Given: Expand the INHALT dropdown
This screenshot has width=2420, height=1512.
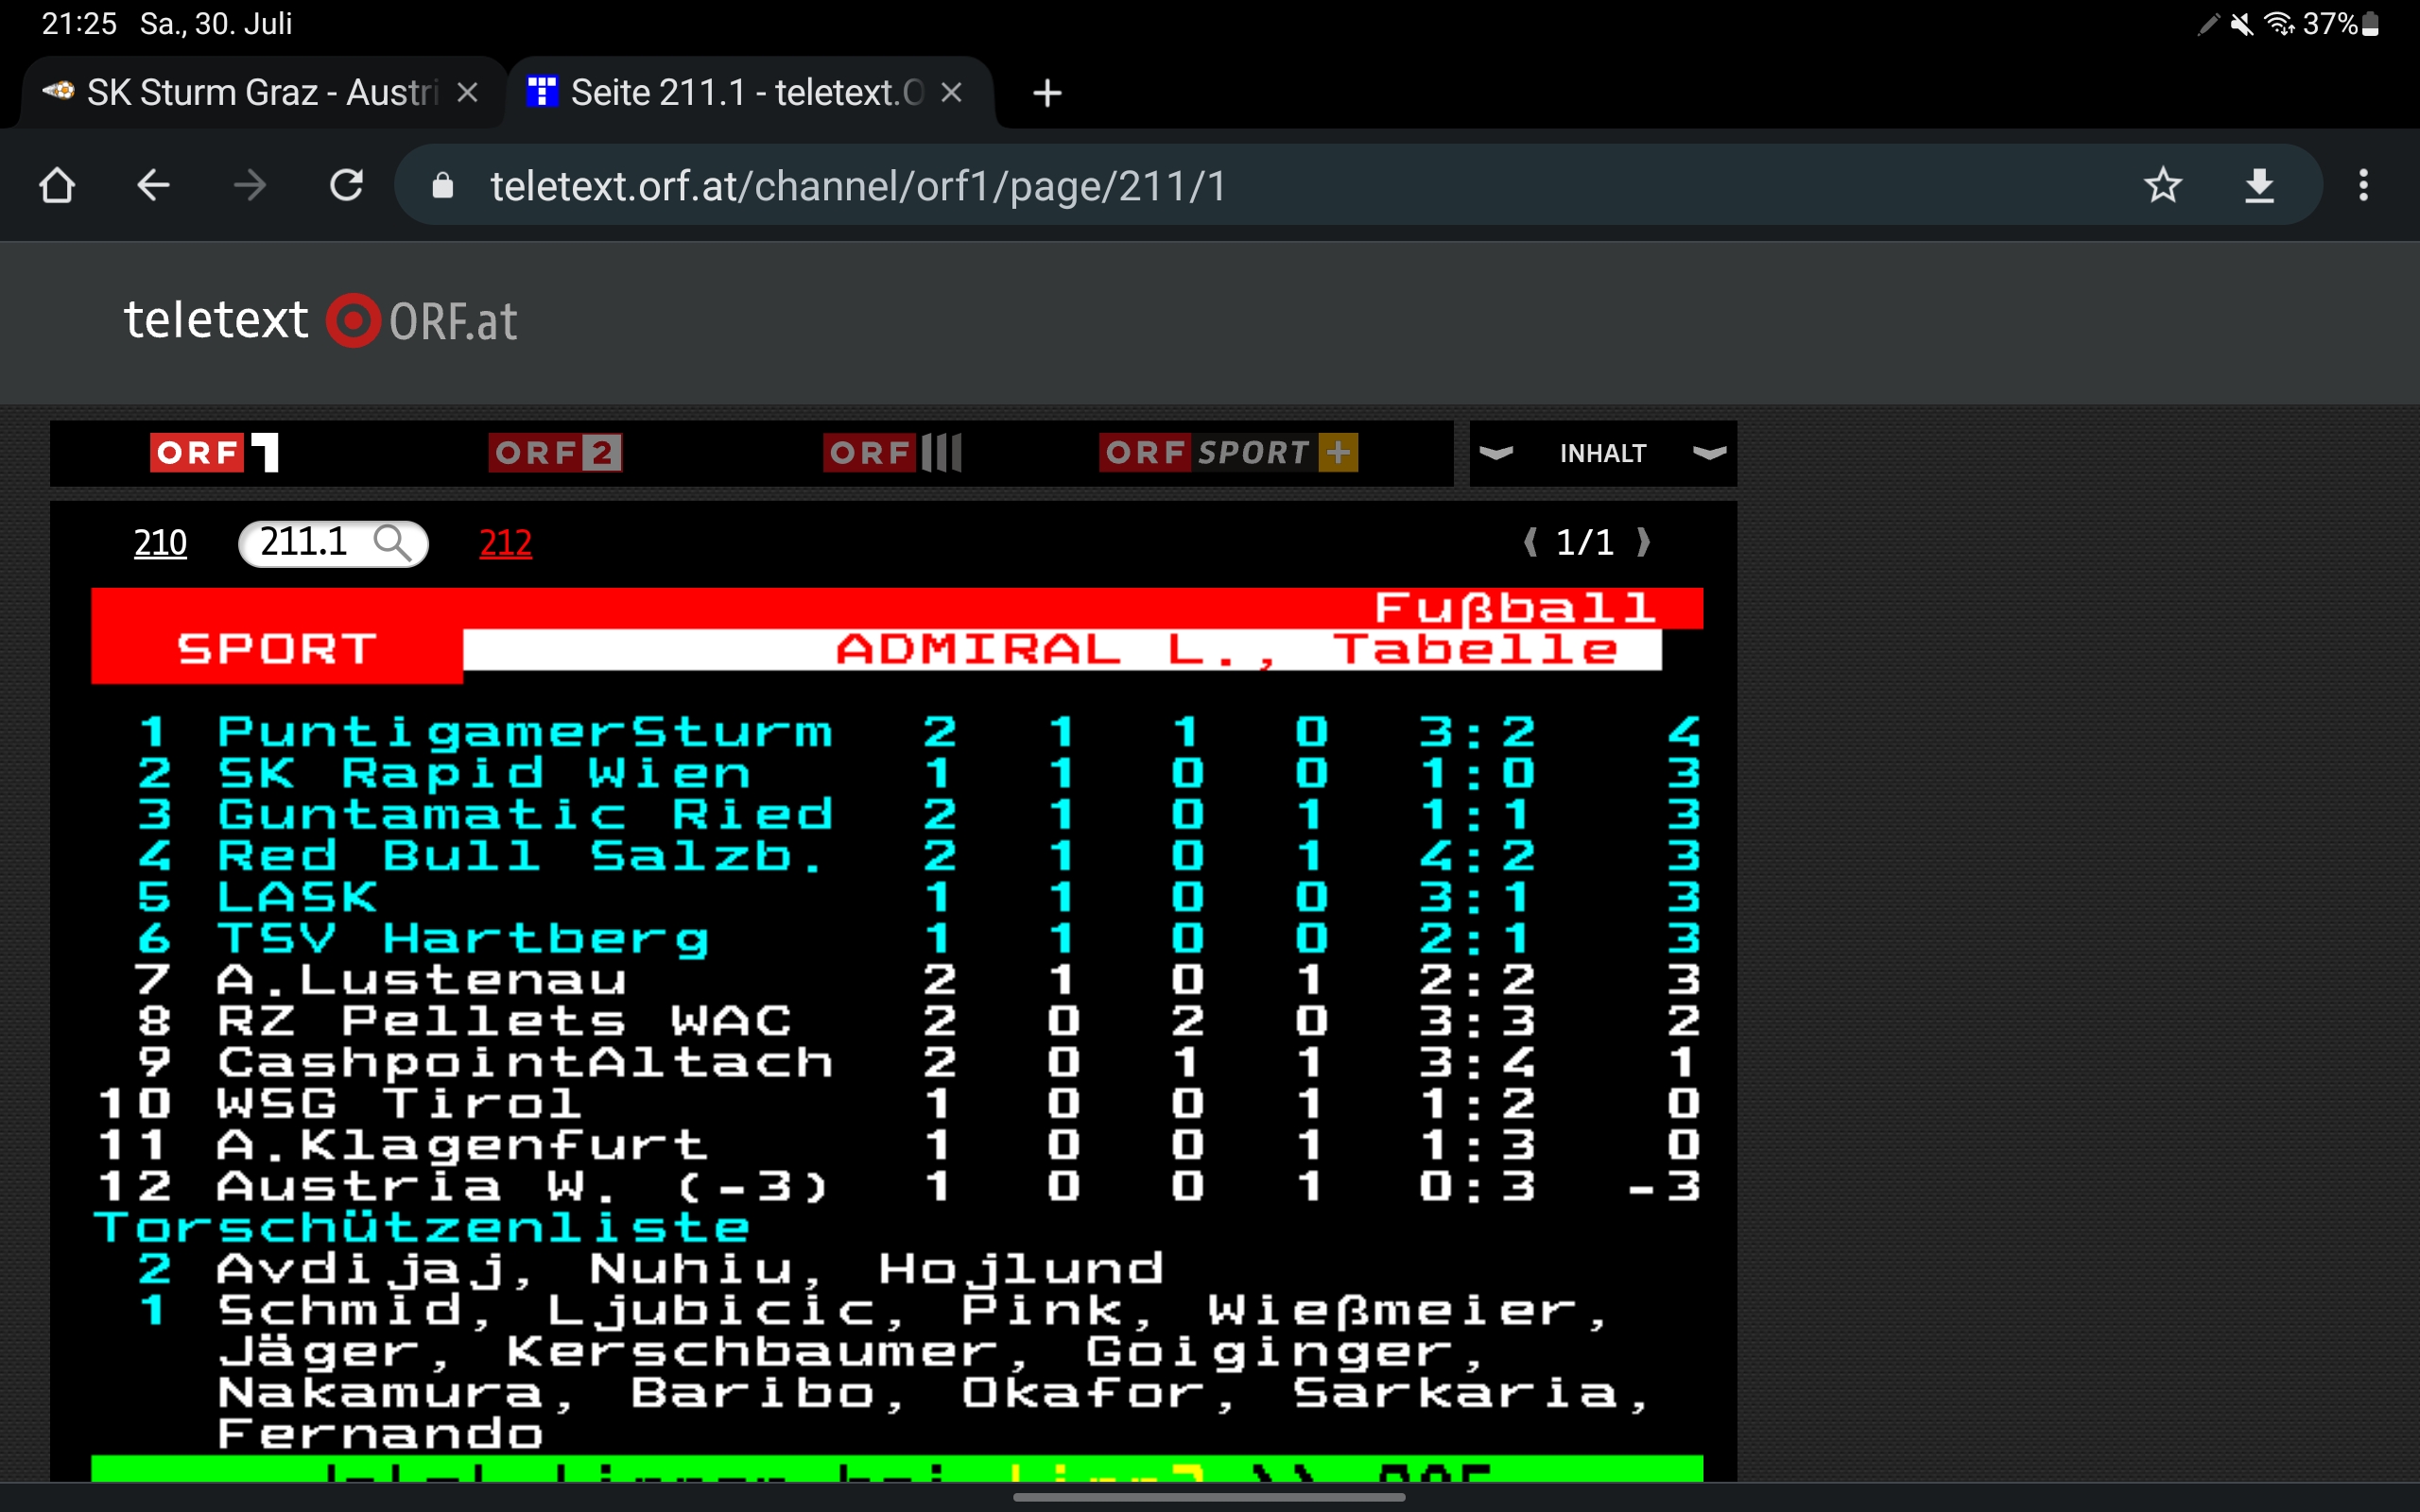Looking at the screenshot, I should 1602,454.
